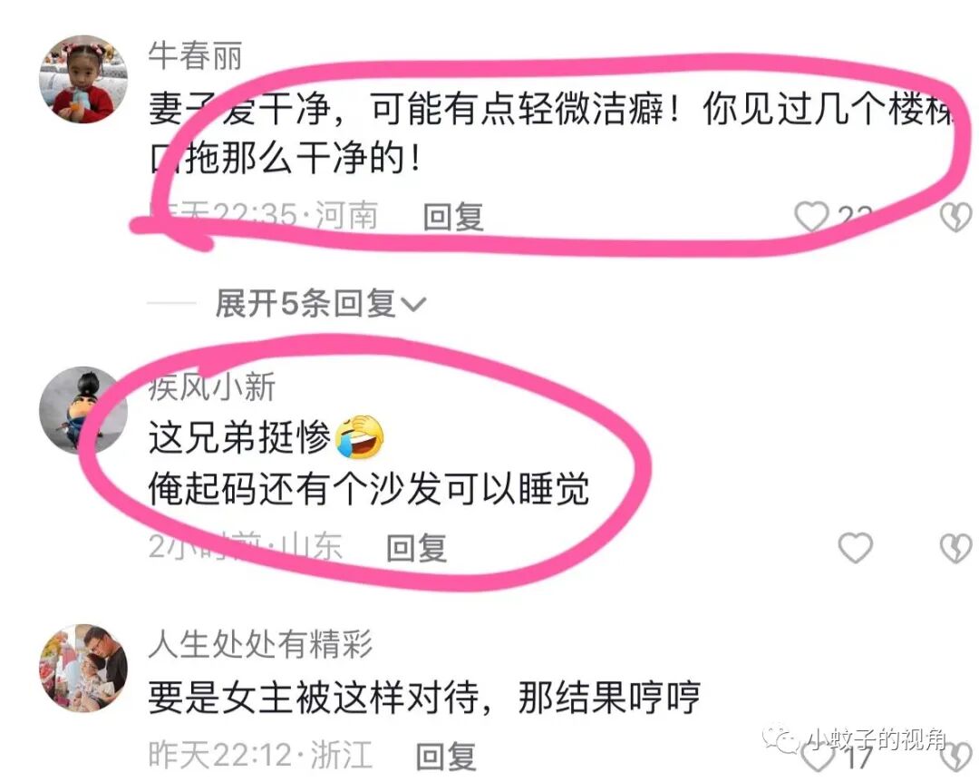This screenshot has height=782, width=979.
Task: Open 疾风小新's Shin-chan avatar
Action: point(83,410)
